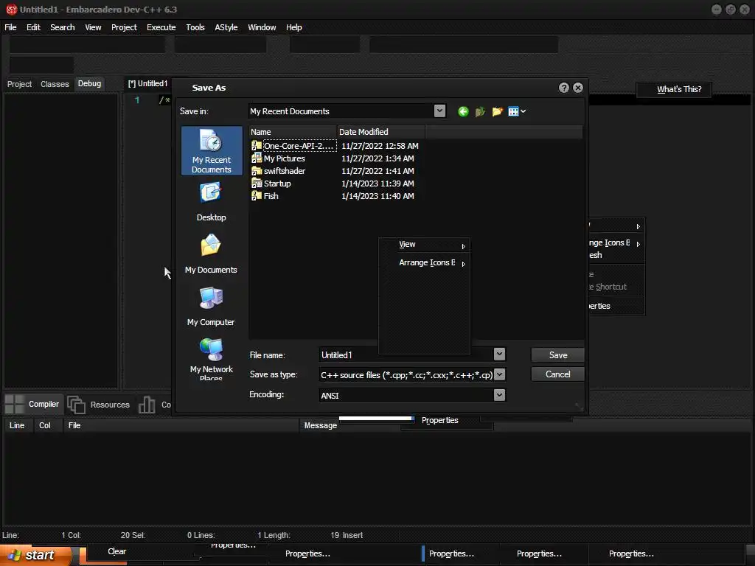The height and width of the screenshot is (566, 755).
Task: Click the 1/14/2023 11:40 AM date cell
Action: pyautogui.click(x=377, y=196)
